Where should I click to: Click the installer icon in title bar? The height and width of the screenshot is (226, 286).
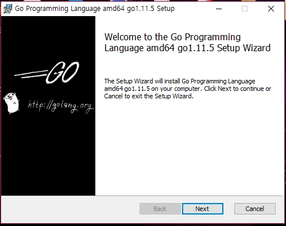pyautogui.click(x=7, y=9)
